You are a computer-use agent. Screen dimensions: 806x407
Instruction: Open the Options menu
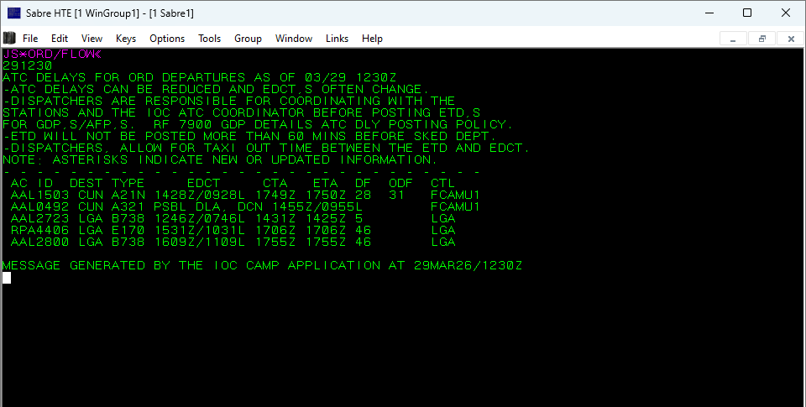(x=167, y=39)
